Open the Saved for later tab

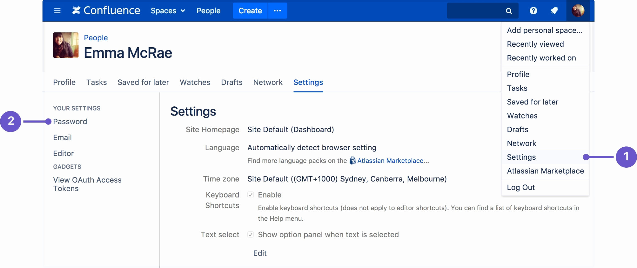point(143,82)
